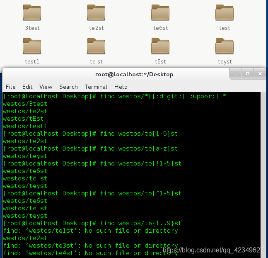Click the terminal title bar root@localhost:~/Desktop
Image resolution: width=268 pixels, height=258 pixels.
[x=134, y=75]
